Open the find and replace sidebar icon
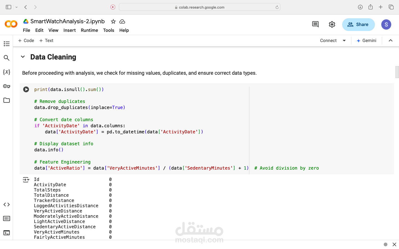 pyautogui.click(x=6, y=58)
